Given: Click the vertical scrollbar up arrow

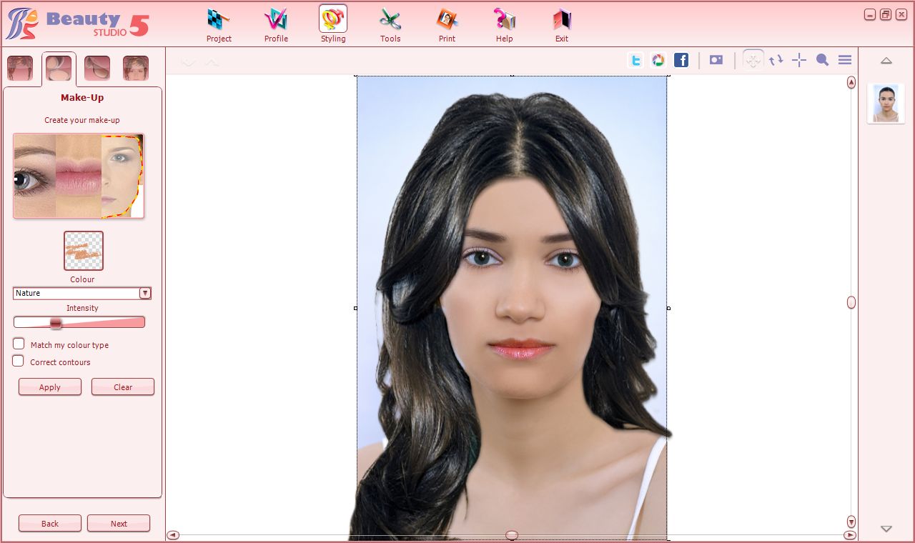Looking at the screenshot, I should tap(851, 83).
